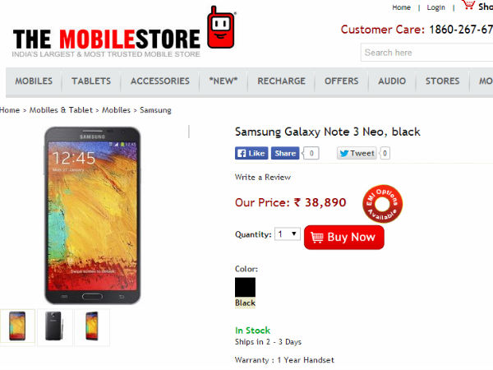Image resolution: width=493 pixels, height=370 pixels.
Task: Open the Offers menu item
Action: click(342, 81)
